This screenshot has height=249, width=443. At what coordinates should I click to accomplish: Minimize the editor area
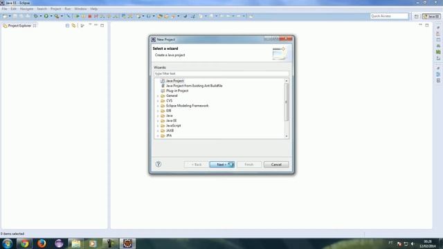click(x=420, y=25)
